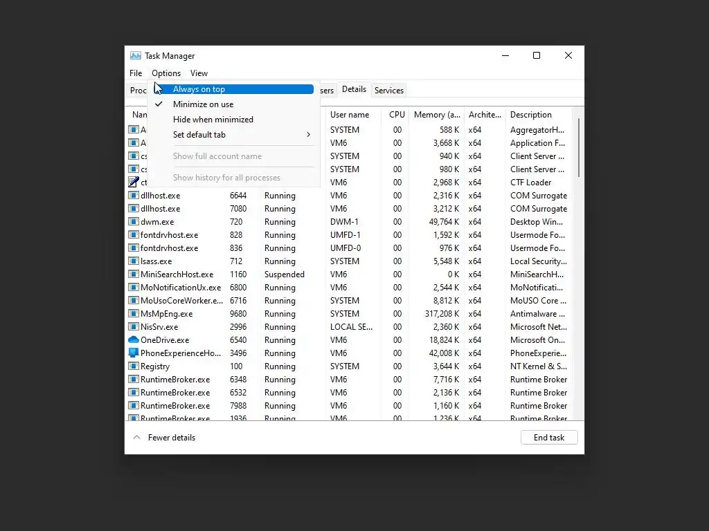Viewport: 709px width, 531px height.
Task: Close the Options menu via its header
Action: coord(166,73)
